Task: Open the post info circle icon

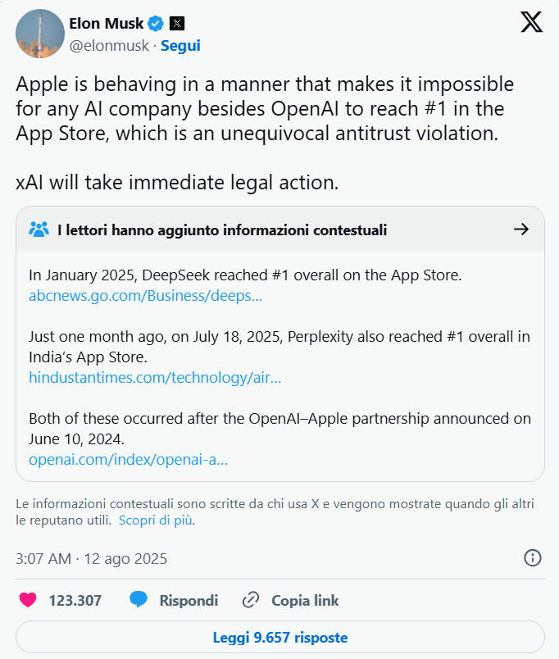Action: tap(532, 558)
